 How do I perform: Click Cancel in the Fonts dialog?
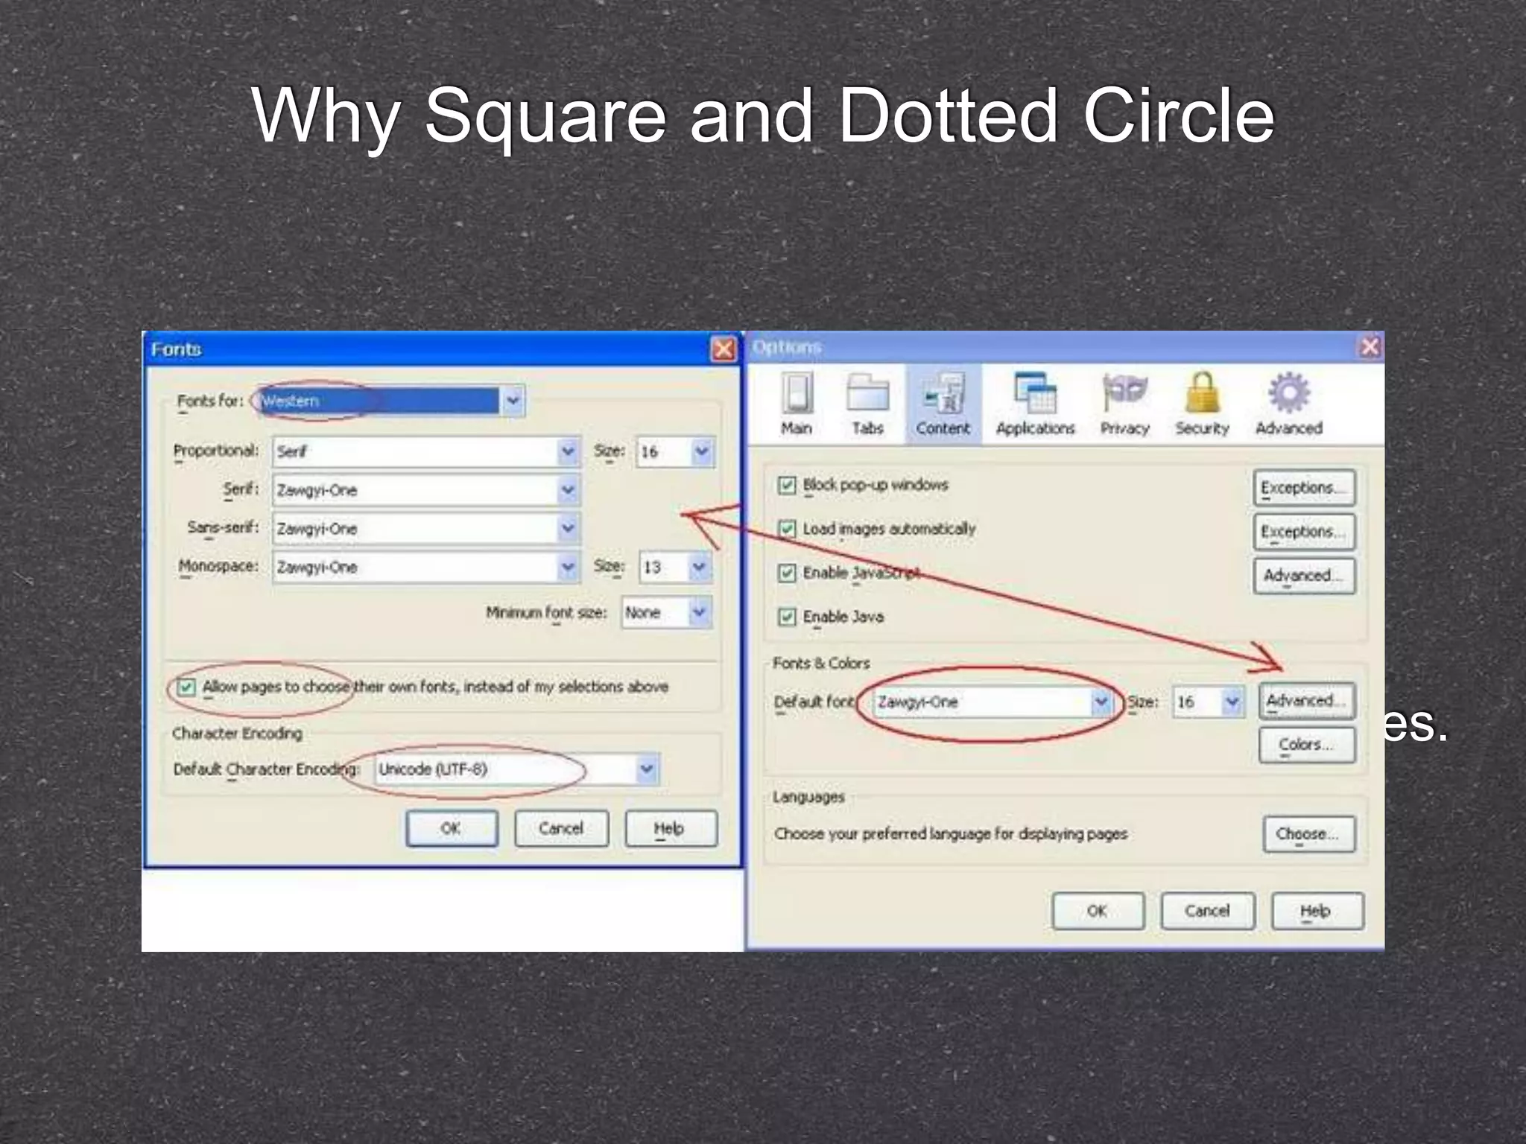click(561, 828)
